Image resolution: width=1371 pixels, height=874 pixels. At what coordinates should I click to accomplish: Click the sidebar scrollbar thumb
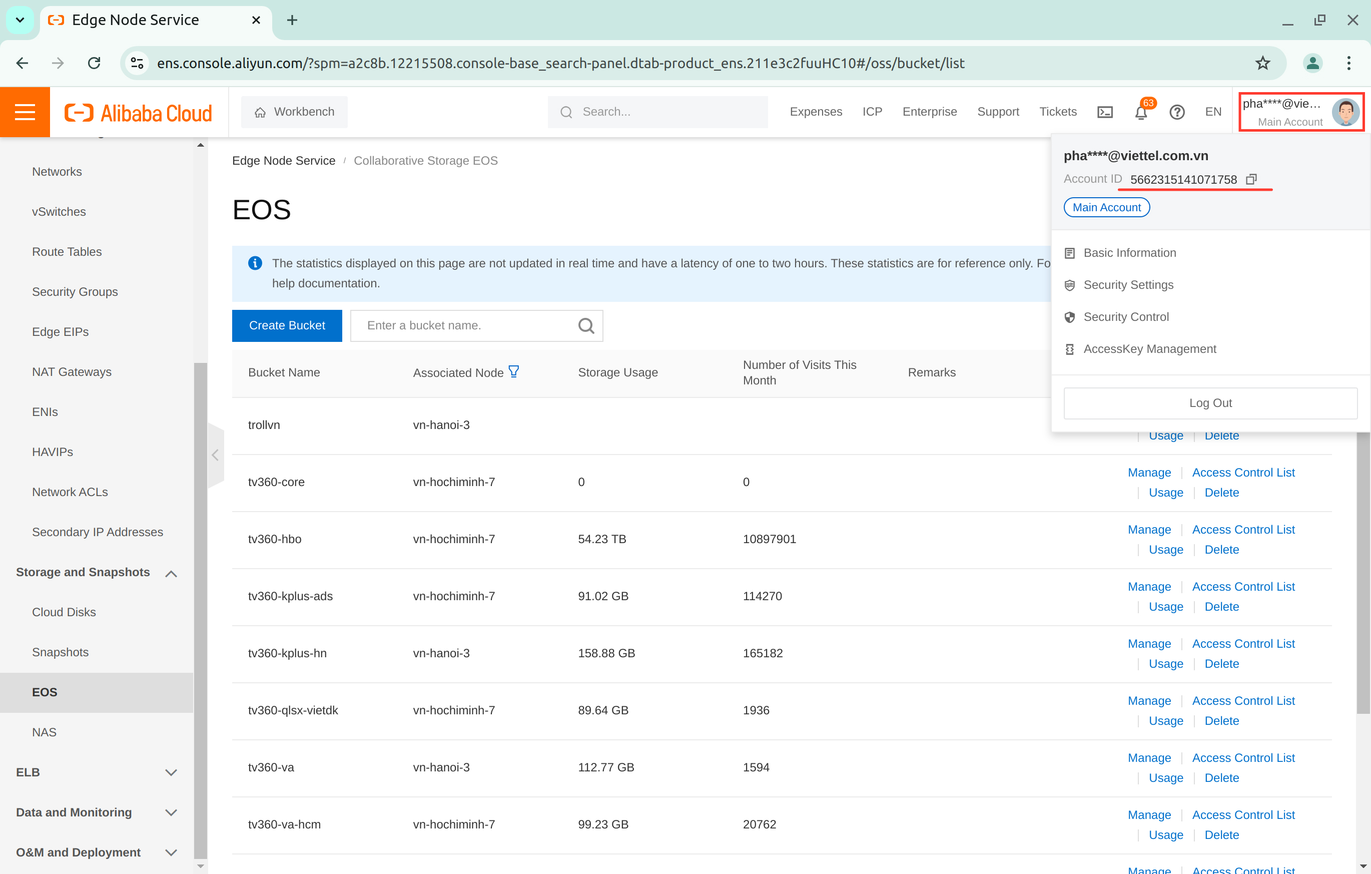201,610
